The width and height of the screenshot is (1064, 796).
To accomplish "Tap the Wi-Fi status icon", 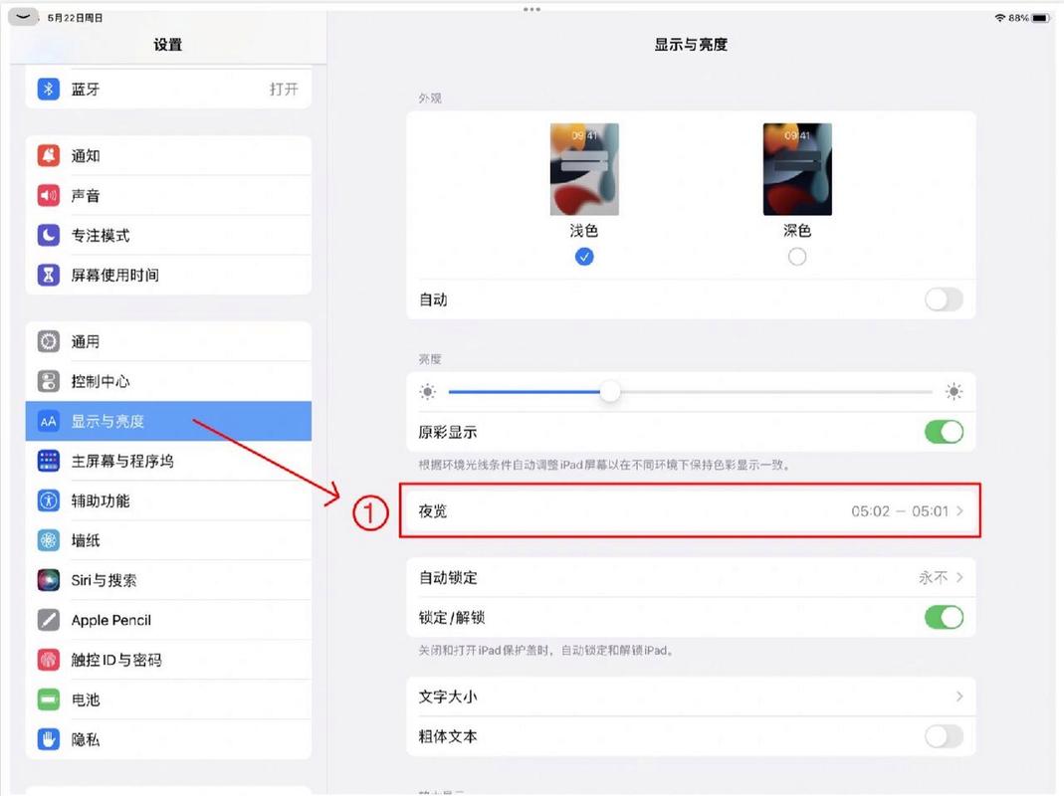I will click(999, 18).
